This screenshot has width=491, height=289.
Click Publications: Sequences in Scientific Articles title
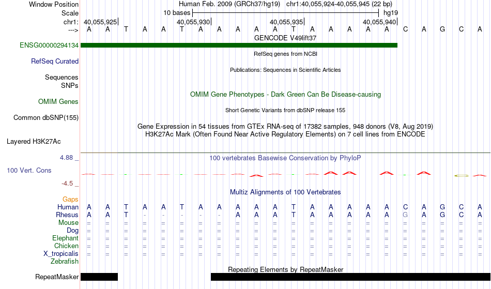pos(285,70)
